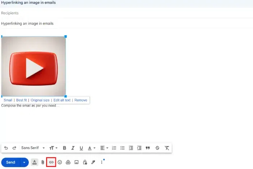Viewport: 253px width, 169px height.
Task: Toggle italic formatting
Action: tap(73, 148)
